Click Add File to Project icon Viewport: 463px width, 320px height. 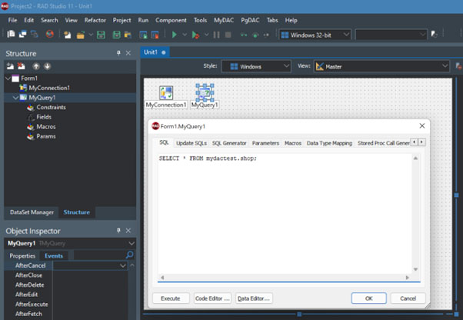coord(143,35)
